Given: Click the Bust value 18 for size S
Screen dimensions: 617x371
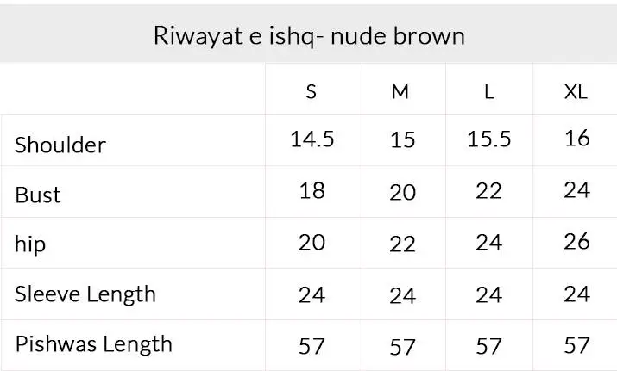Looking at the screenshot, I should (312, 190).
